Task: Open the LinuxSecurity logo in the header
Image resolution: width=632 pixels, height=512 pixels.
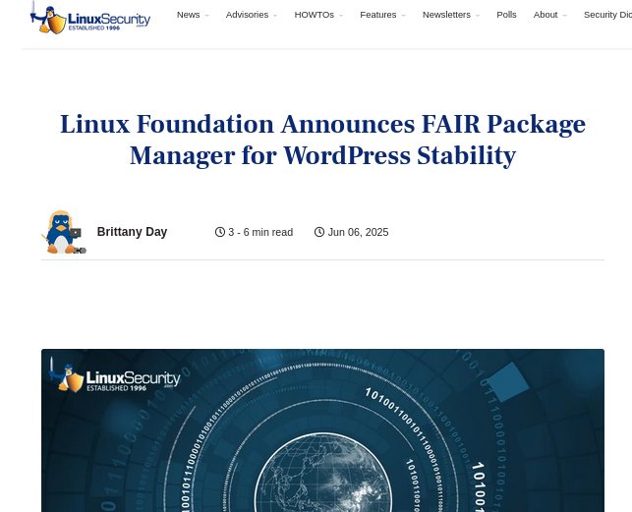Action: pyautogui.click(x=90, y=18)
